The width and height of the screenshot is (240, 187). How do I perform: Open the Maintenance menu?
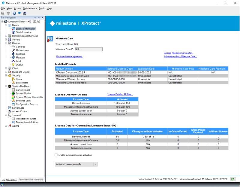coord(30,8)
